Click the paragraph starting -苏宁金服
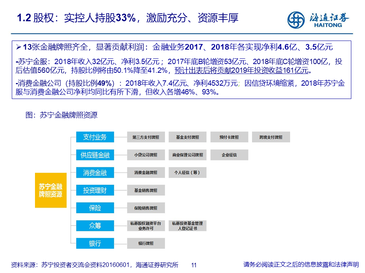This screenshot has height=273, width=365. [179, 66]
